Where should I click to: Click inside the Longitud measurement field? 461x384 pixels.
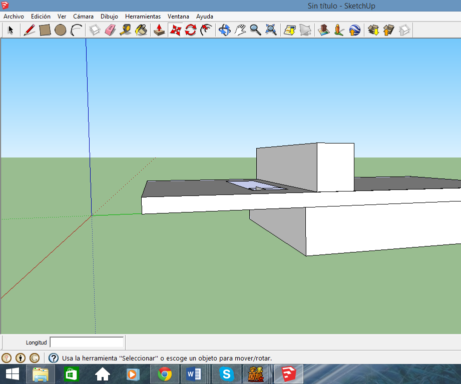pyautogui.click(x=87, y=342)
